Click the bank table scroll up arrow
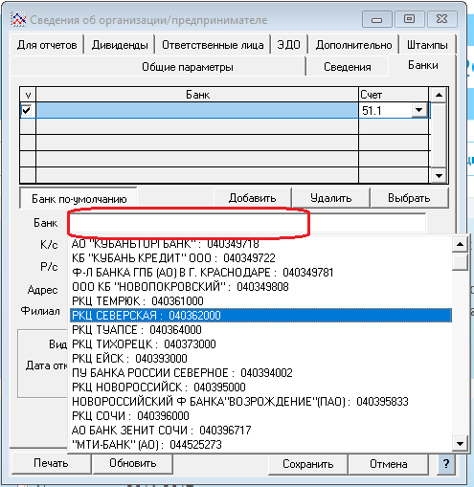The width and height of the screenshot is (474, 487). click(x=439, y=95)
